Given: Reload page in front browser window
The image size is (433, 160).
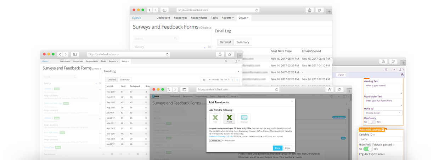Looking at the screenshot, I should click(277, 90).
